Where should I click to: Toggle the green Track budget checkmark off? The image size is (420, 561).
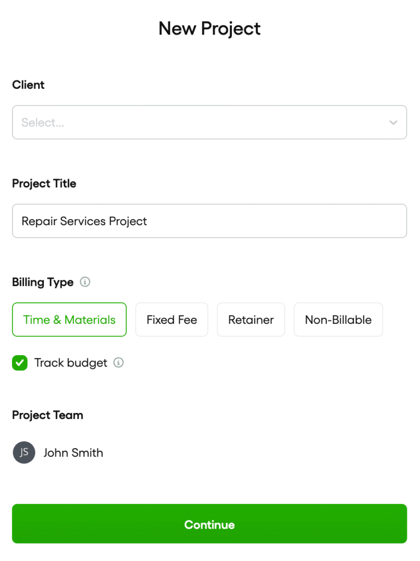[x=20, y=363]
